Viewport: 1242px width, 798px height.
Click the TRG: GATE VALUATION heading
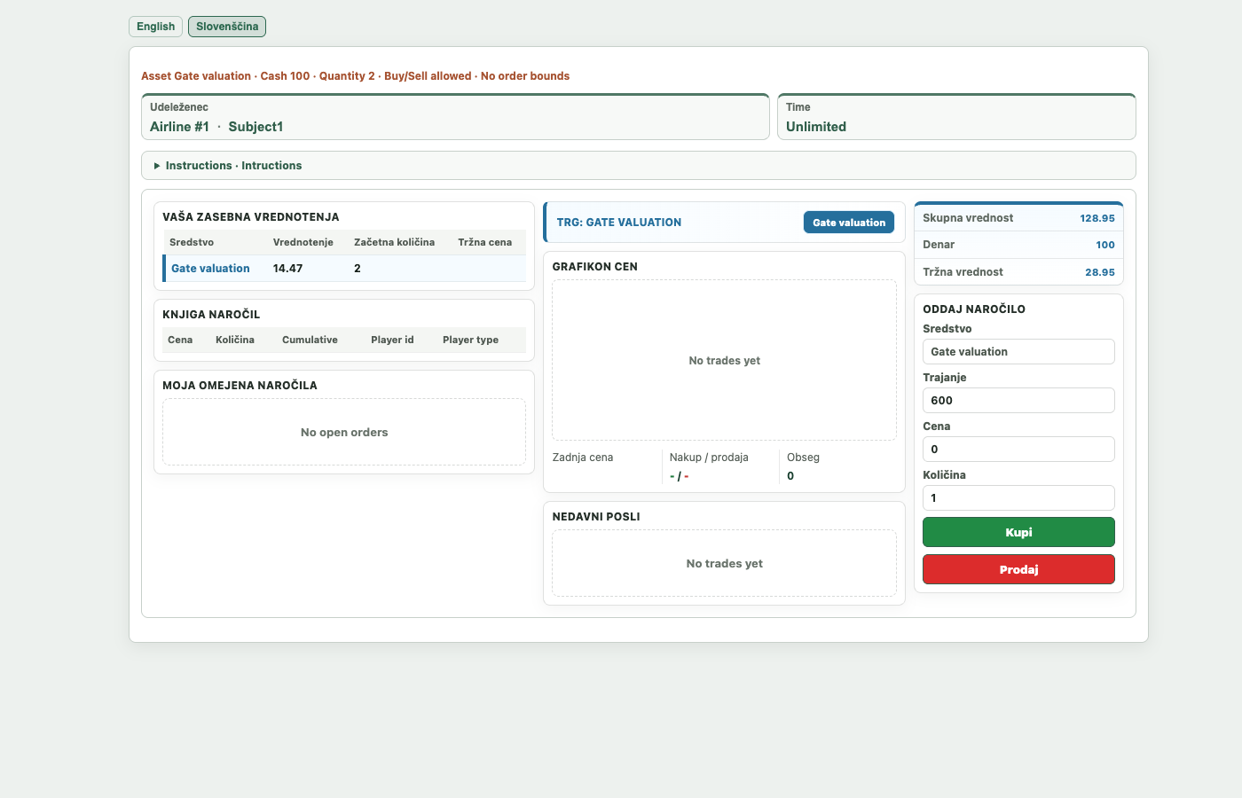click(619, 223)
